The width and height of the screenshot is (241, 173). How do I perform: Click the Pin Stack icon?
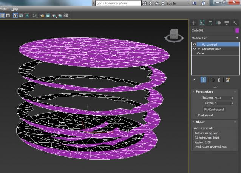click(194, 80)
